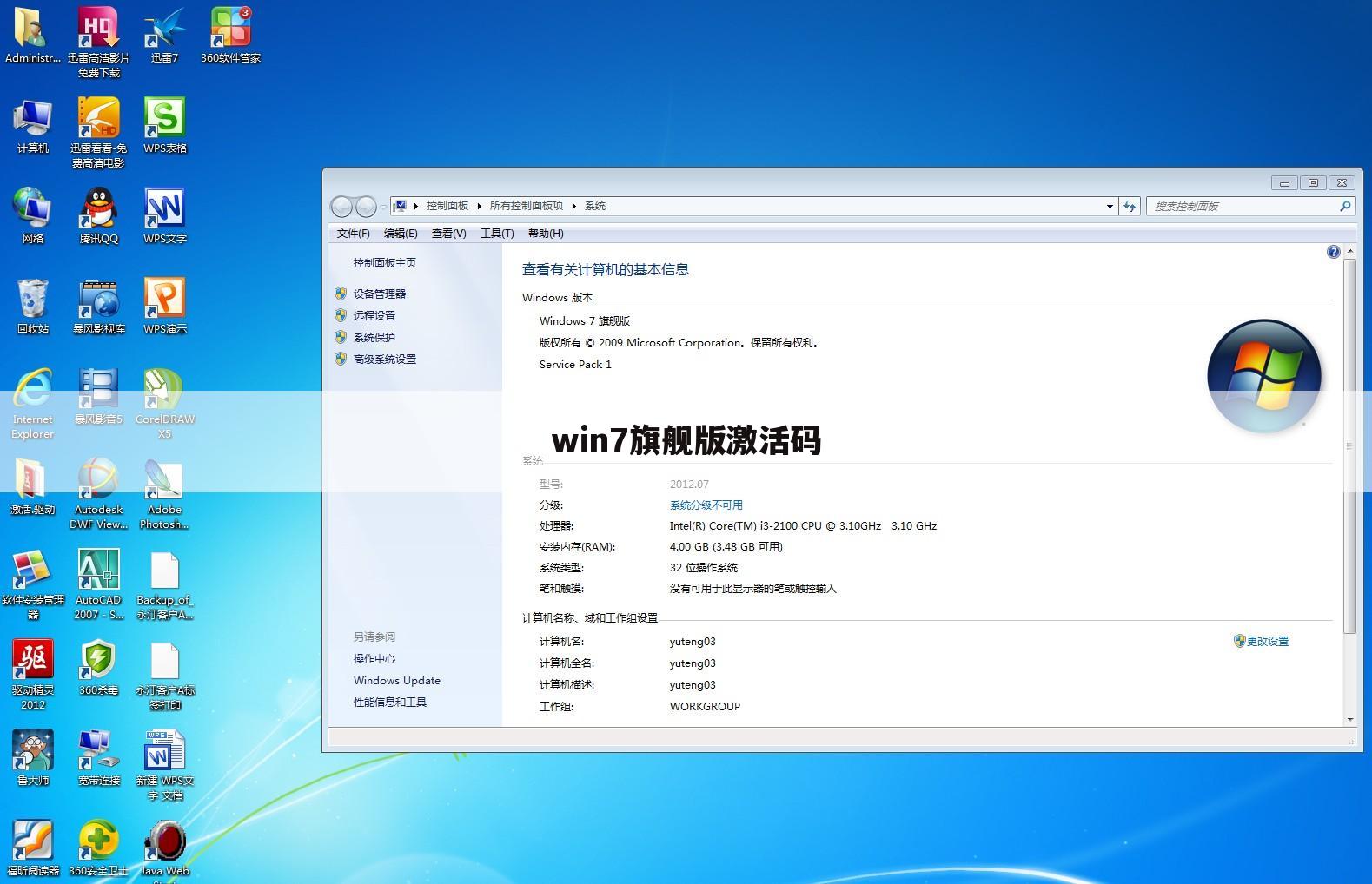Open 文件(F) menu
The width and height of the screenshot is (1372, 884).
(x=353, y=233)
